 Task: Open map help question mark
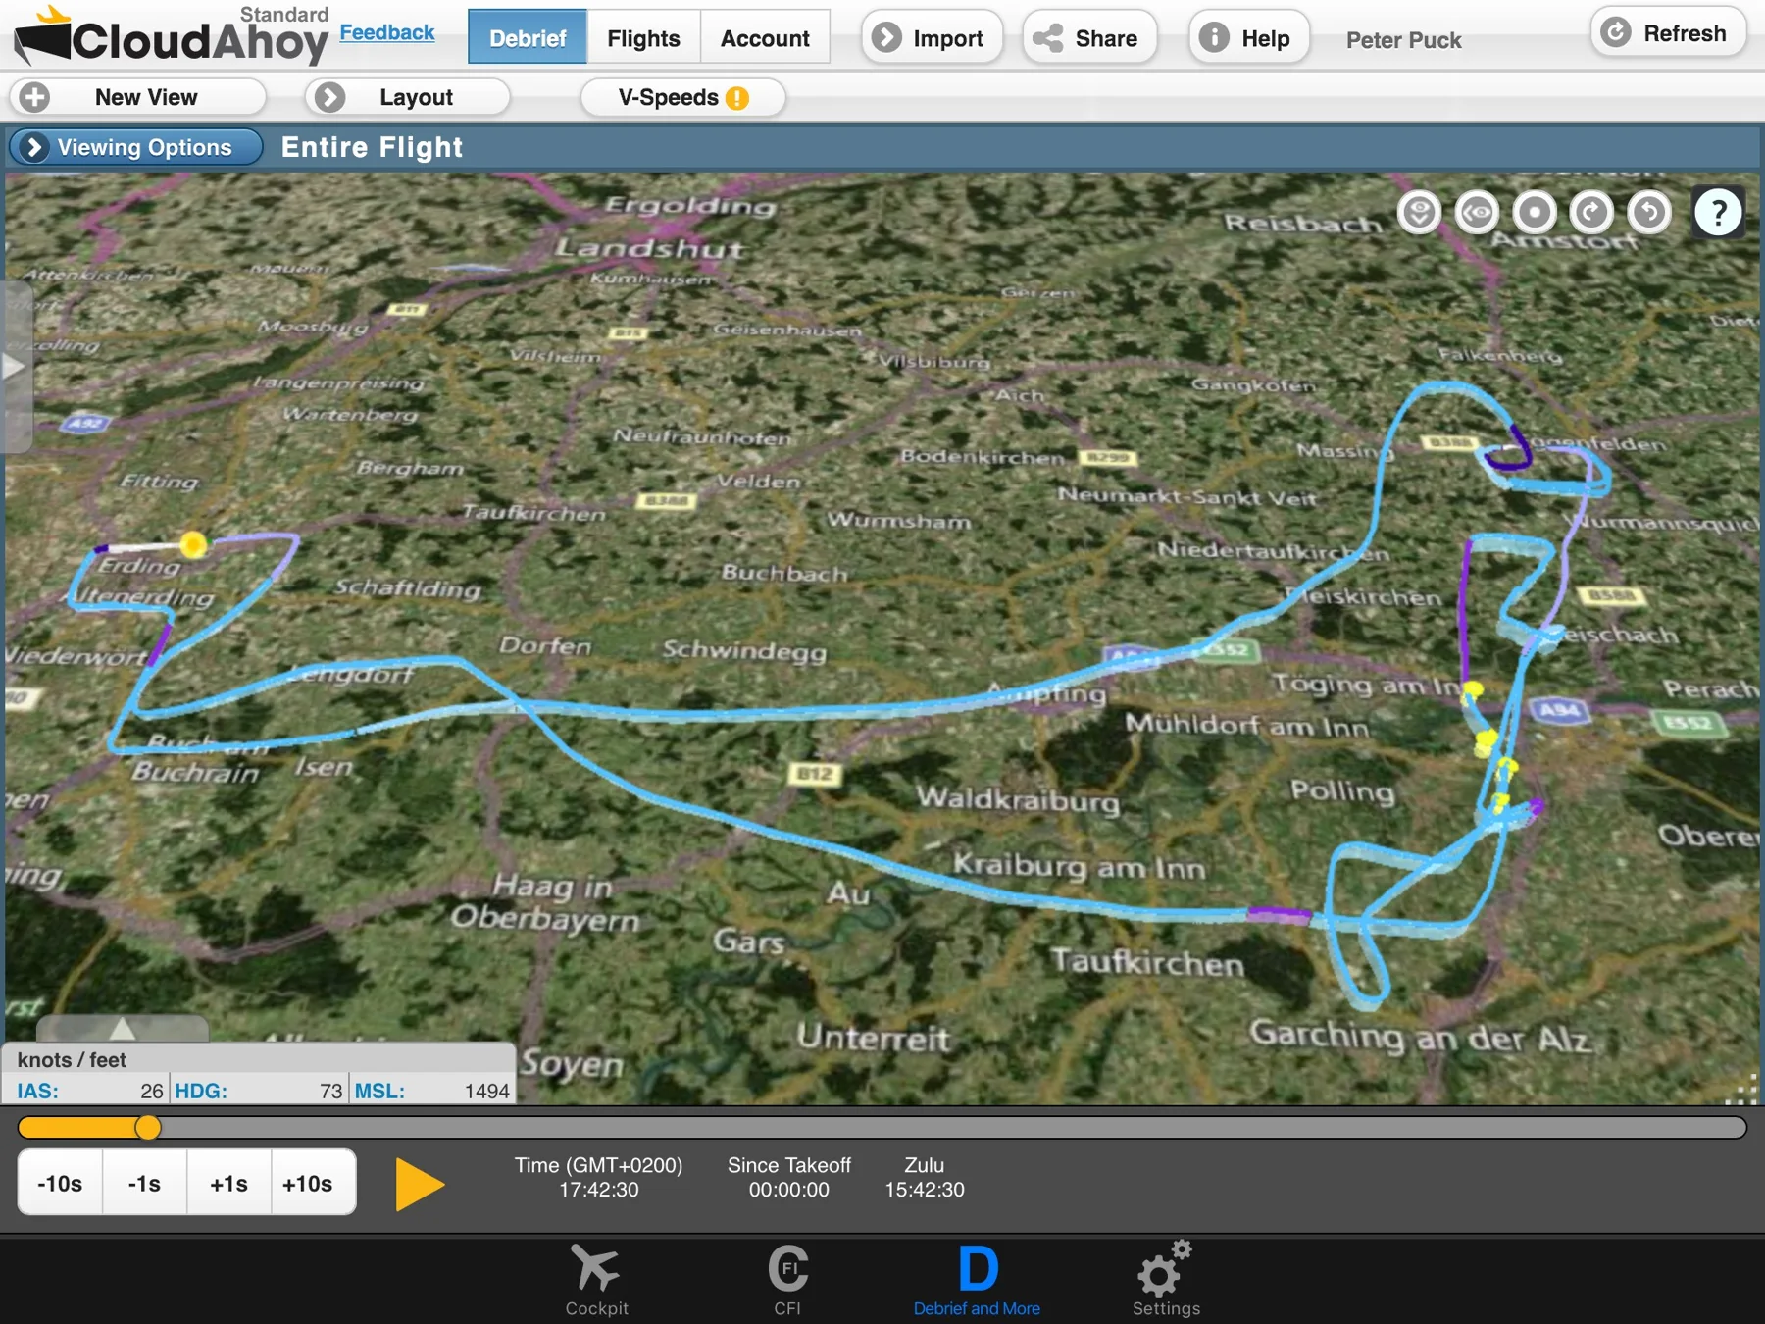tap(1718, 212)
